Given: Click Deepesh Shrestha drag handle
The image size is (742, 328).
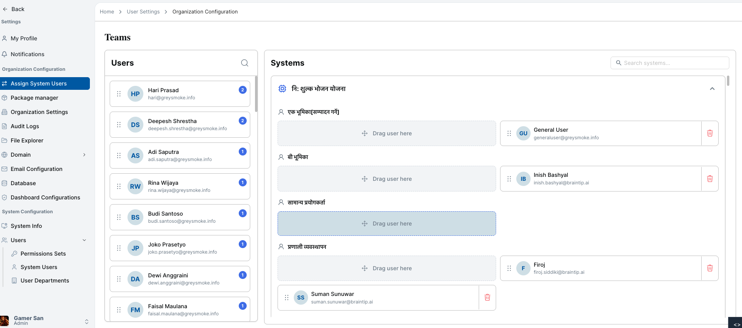Looking at the screenshot, I should [x=119, y=125].
